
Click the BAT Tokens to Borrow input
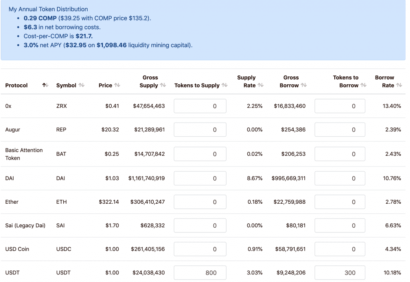point(340,154)
